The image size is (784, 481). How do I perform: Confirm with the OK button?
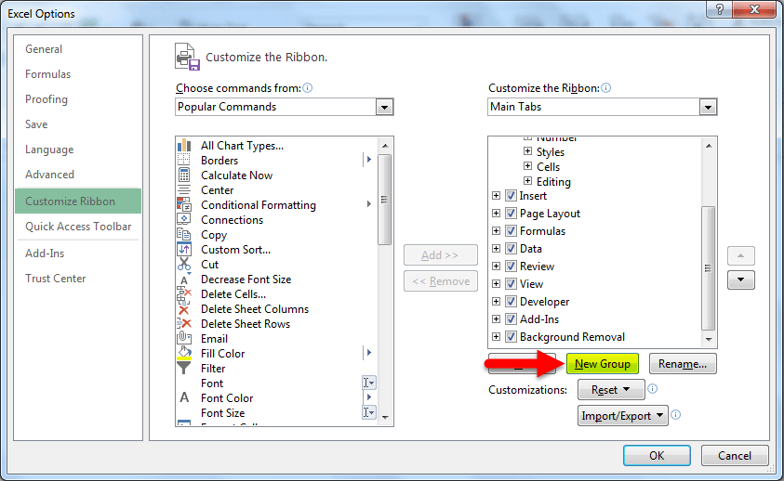[x=657, y=456]
